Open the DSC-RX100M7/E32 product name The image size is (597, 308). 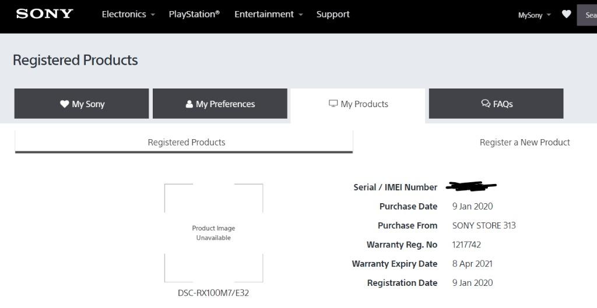point(213,293)
